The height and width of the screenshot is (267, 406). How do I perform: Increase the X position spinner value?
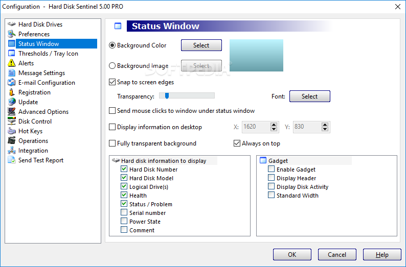[x=274, y=125]
